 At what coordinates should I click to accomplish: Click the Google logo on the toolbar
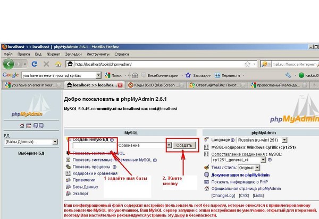click(11, 75)
